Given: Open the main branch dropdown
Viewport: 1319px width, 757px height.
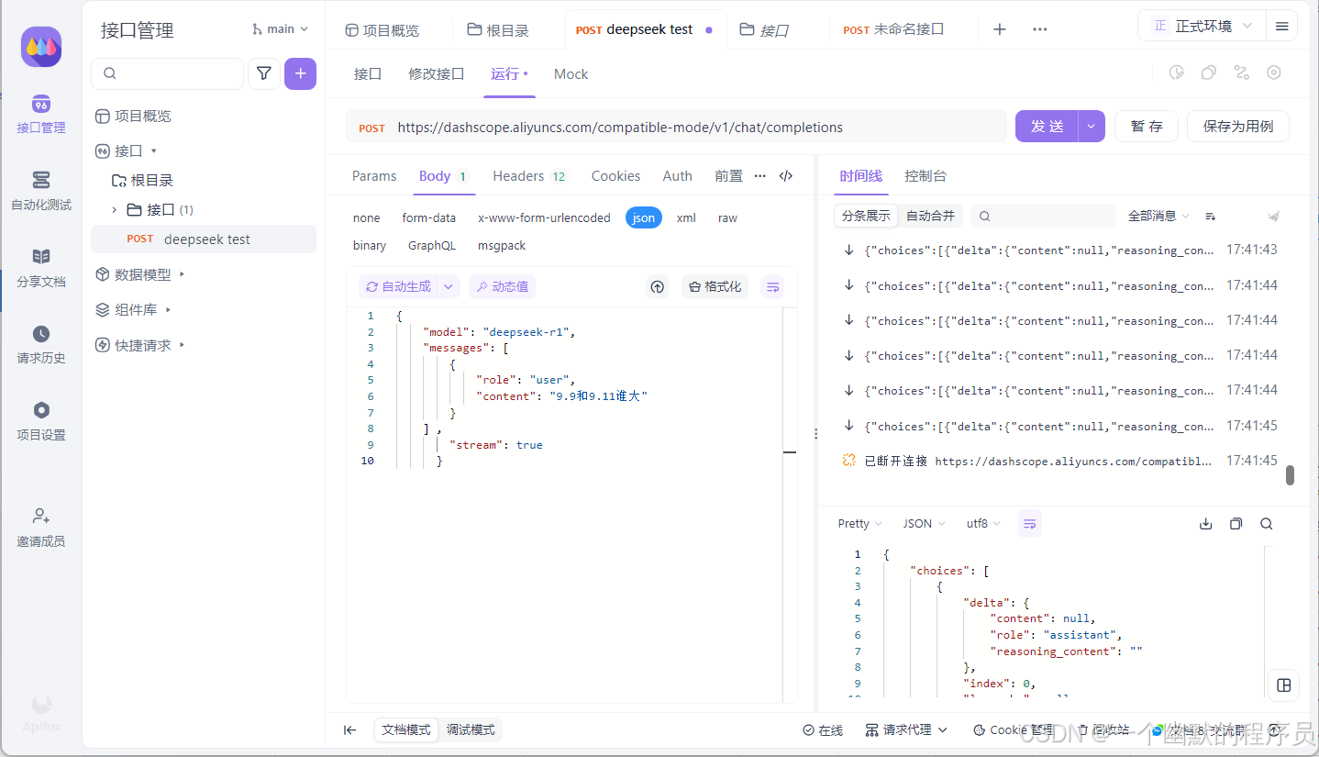Looking at the screenshot, I should coord(280,29).
